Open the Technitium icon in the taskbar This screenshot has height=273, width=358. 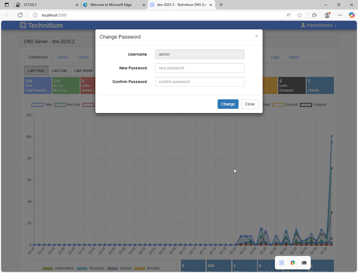281,263
